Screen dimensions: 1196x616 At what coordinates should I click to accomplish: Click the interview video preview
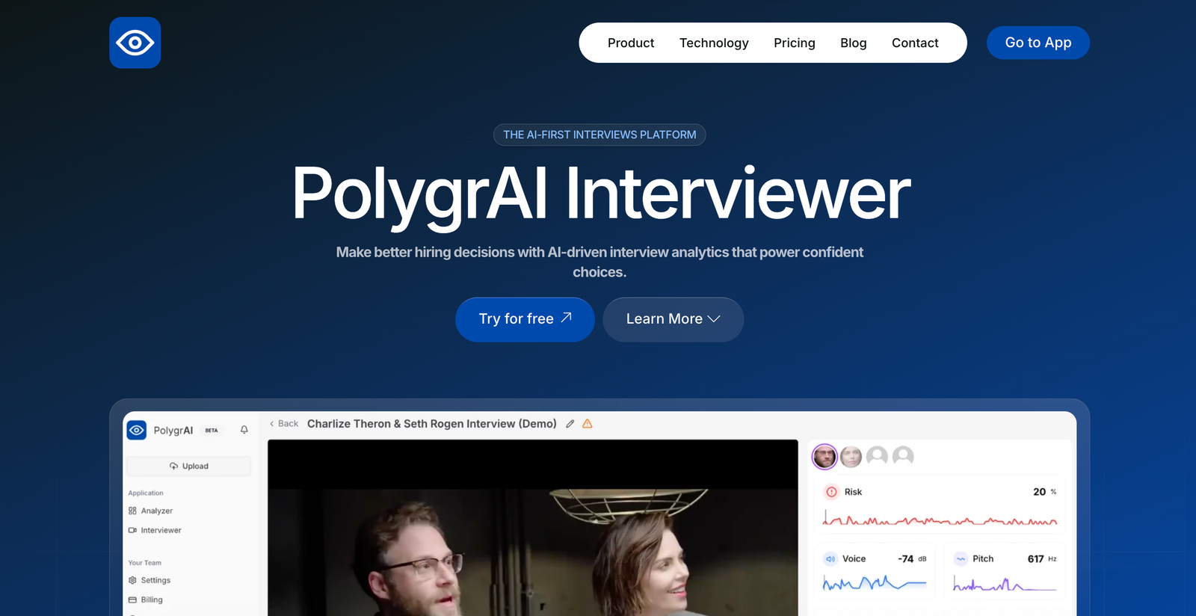[532, 538]
